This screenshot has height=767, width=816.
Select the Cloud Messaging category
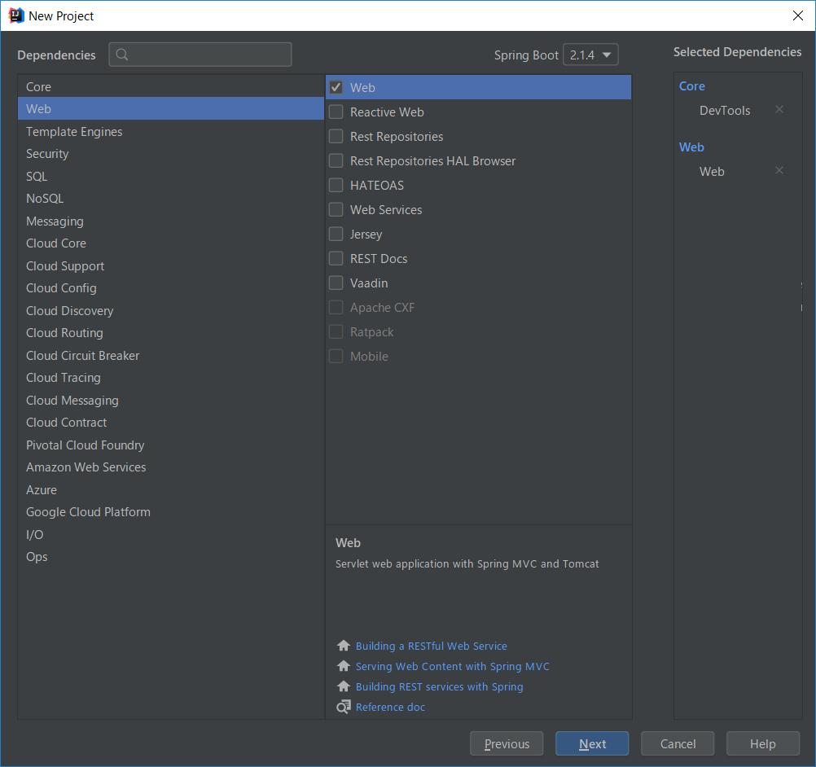tap(171, 400)
